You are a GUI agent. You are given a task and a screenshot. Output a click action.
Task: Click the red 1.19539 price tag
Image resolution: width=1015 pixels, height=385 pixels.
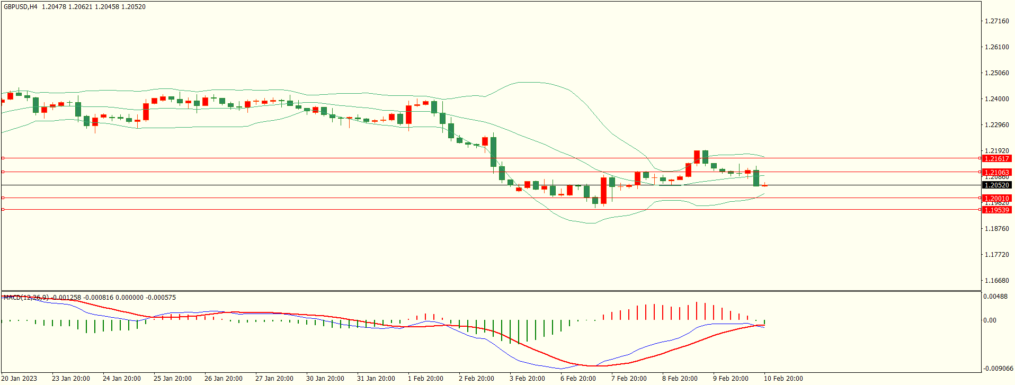click(x=996, y=210)
